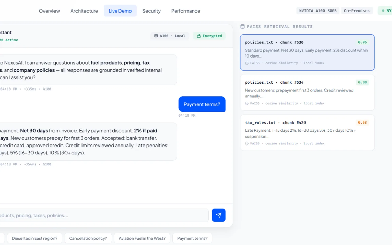This screenshot has height=245, width=392.
Task: Click the FAISS RETRIEVAL RESULTS heading
Action: [x=280, y=27]
